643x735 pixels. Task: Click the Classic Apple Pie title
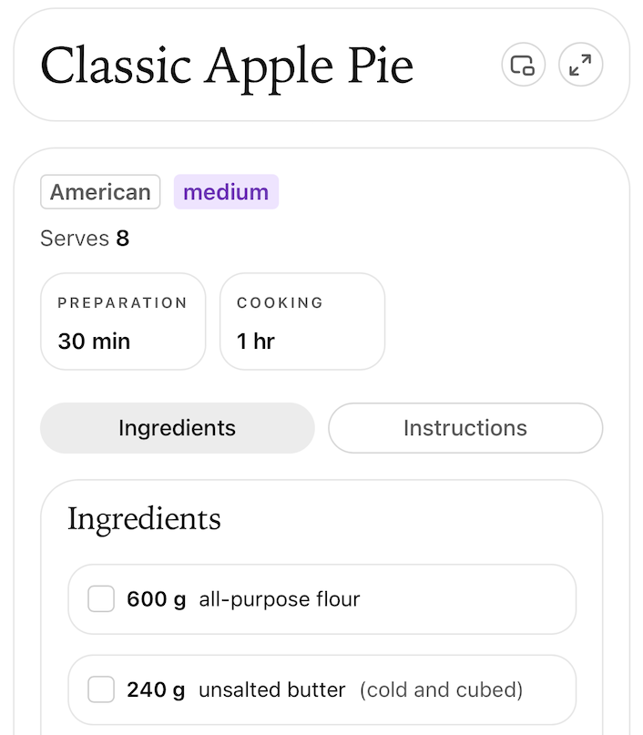pos(227,66)
